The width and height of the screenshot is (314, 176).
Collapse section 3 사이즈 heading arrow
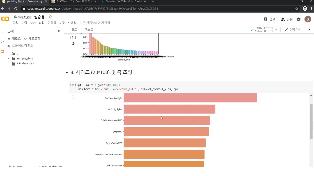pos(67,73)
